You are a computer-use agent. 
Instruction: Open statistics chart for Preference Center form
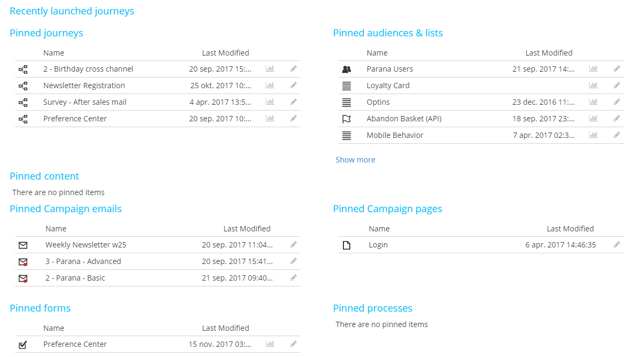(270, 344)
